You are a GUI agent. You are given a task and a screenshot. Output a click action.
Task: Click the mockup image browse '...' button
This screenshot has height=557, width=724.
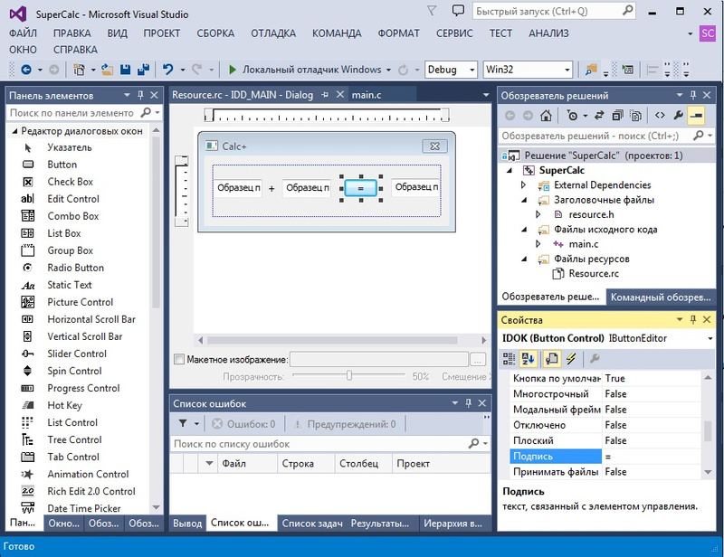477,359
